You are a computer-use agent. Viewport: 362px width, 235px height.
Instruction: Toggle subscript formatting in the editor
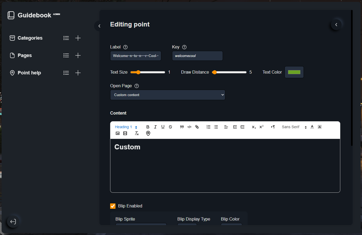[x=253, y=127]
